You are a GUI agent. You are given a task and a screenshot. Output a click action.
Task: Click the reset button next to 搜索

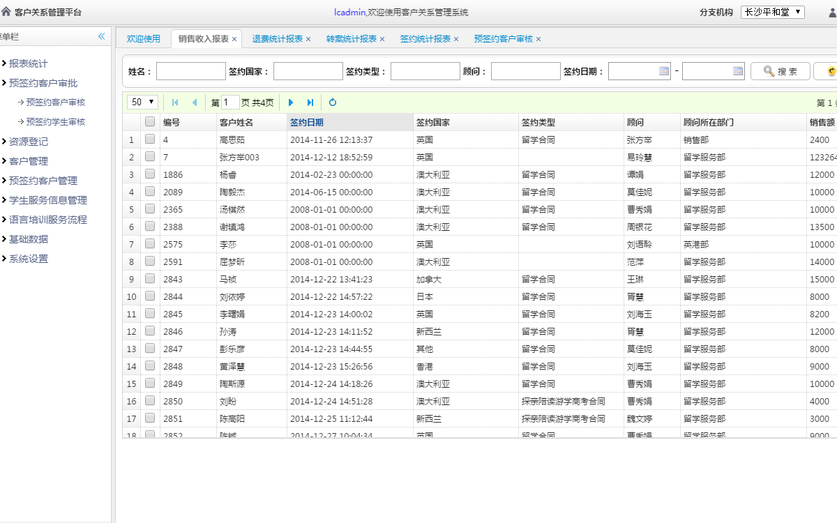[826, 71]
